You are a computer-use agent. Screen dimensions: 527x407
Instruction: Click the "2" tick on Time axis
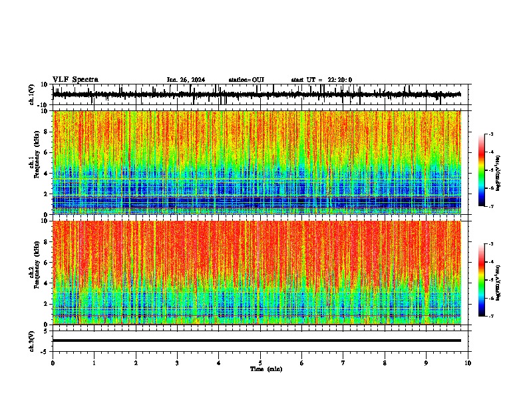(x=136, y=363)
